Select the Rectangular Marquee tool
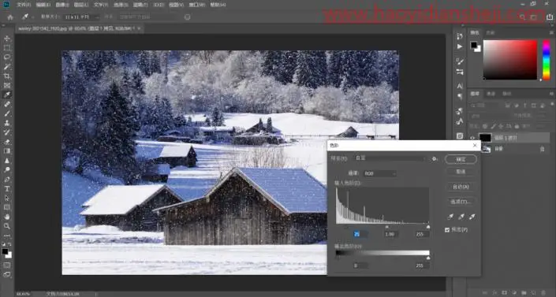 pyautogui.click(x=7, y=48)
